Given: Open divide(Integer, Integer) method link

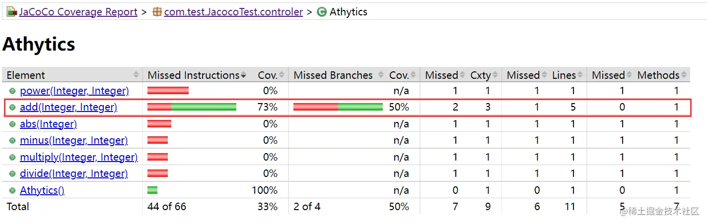Looking at the screenshot, I should tap(73, 173).
